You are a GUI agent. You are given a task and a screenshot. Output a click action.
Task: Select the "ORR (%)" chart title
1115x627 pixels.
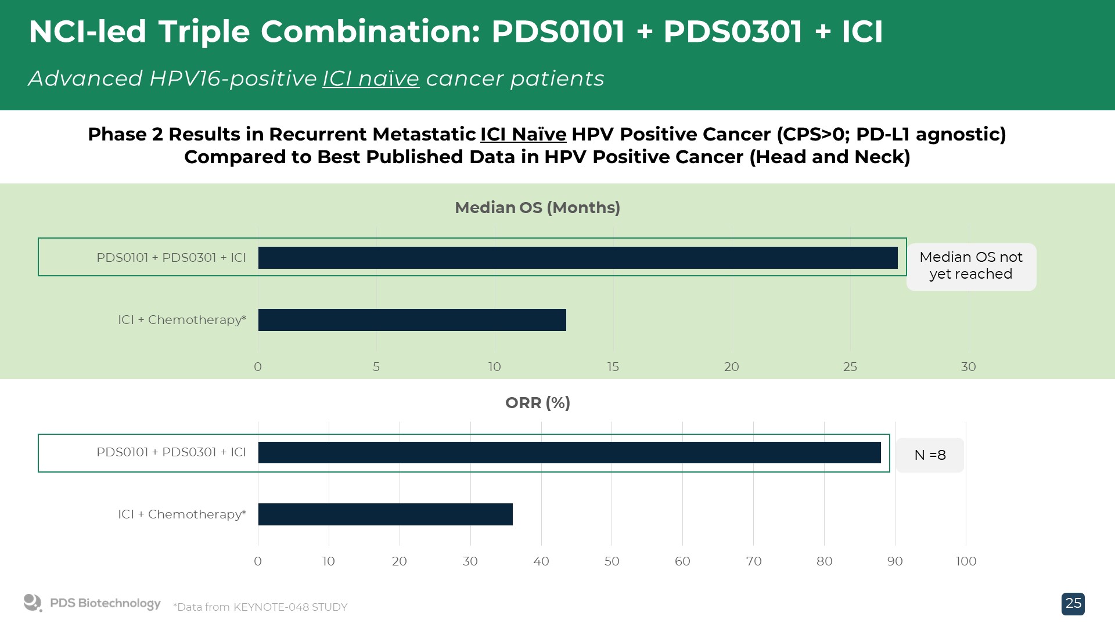(x=537, y=403)
